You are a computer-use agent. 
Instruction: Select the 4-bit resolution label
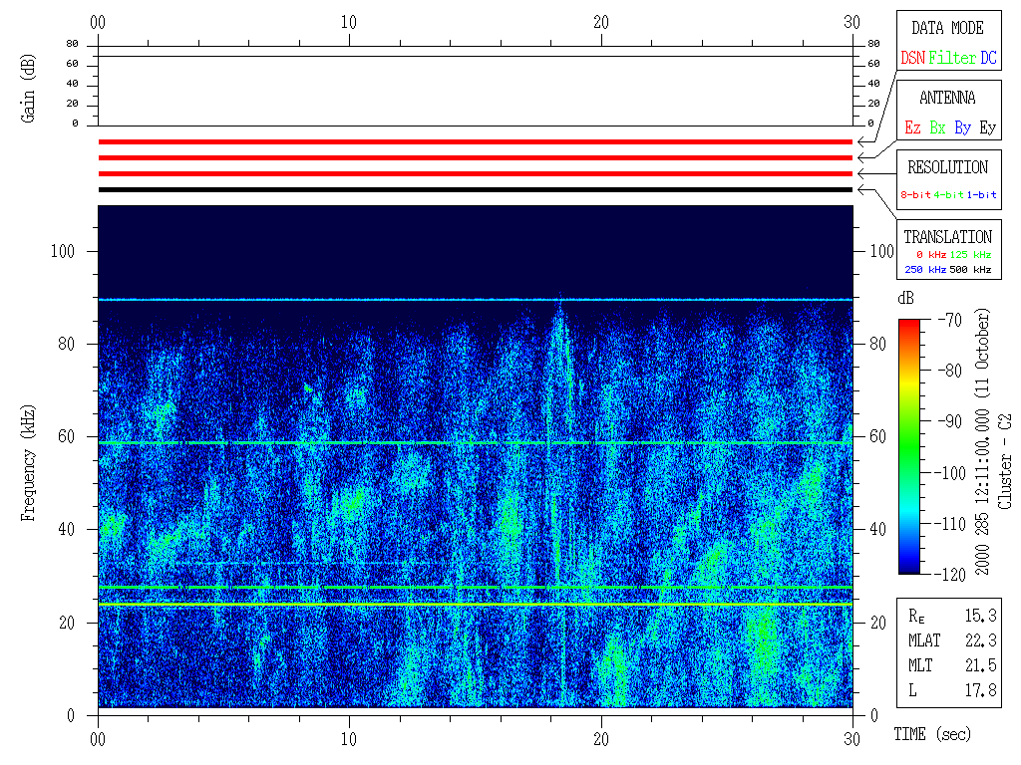[x=950, y=195]
